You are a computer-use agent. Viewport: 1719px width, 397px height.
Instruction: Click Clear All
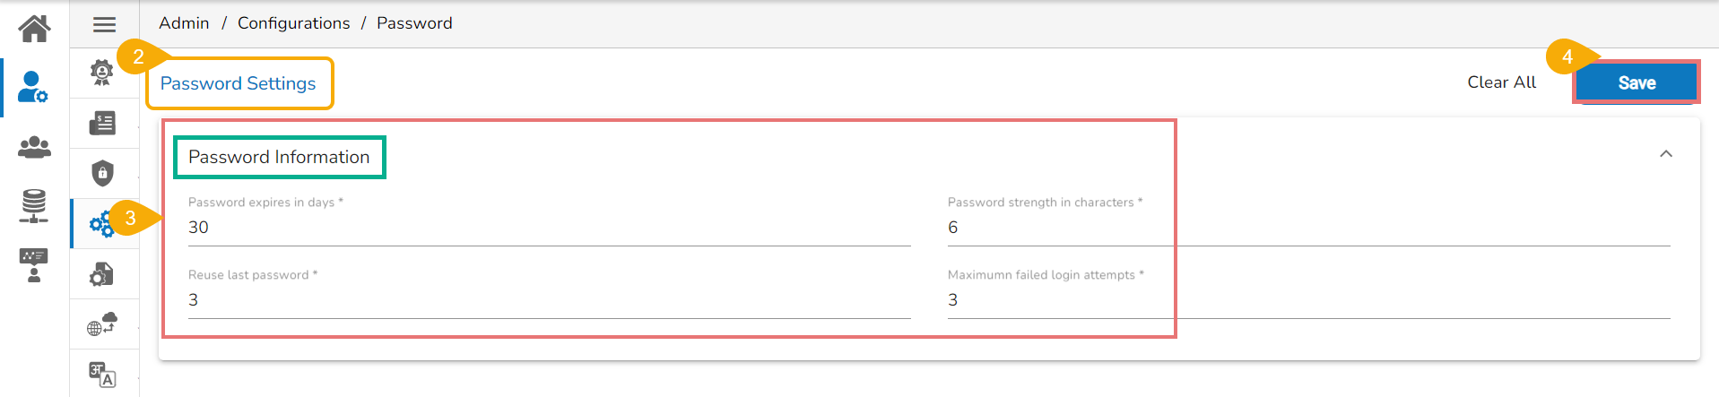(1501, 82)
